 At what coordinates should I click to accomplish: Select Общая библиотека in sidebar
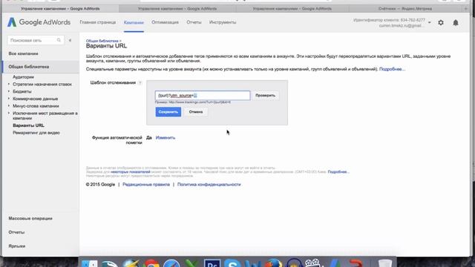point(41,67)
